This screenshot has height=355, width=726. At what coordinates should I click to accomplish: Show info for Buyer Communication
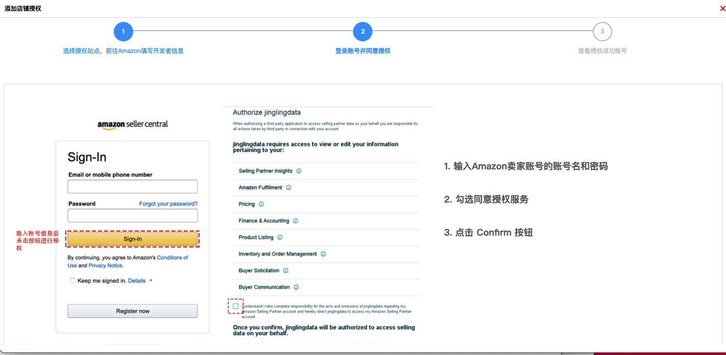296,287
